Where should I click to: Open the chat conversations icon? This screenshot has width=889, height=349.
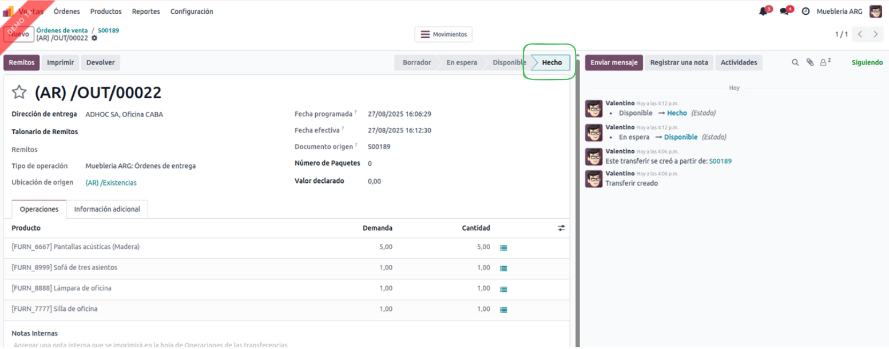(x=784, y=11)
